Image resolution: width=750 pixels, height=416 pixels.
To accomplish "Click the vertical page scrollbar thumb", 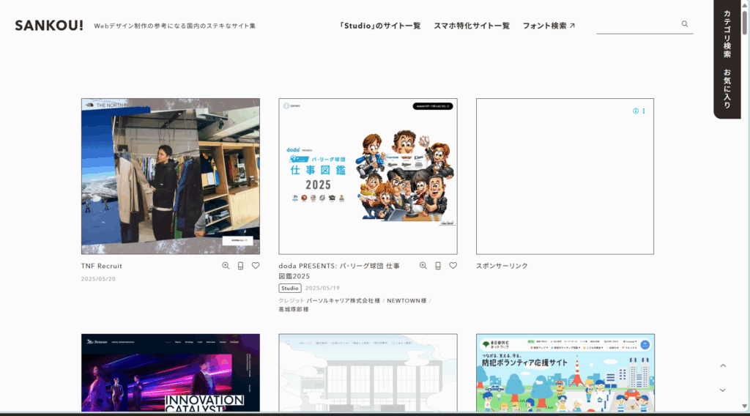I will (x=745, y=21).
